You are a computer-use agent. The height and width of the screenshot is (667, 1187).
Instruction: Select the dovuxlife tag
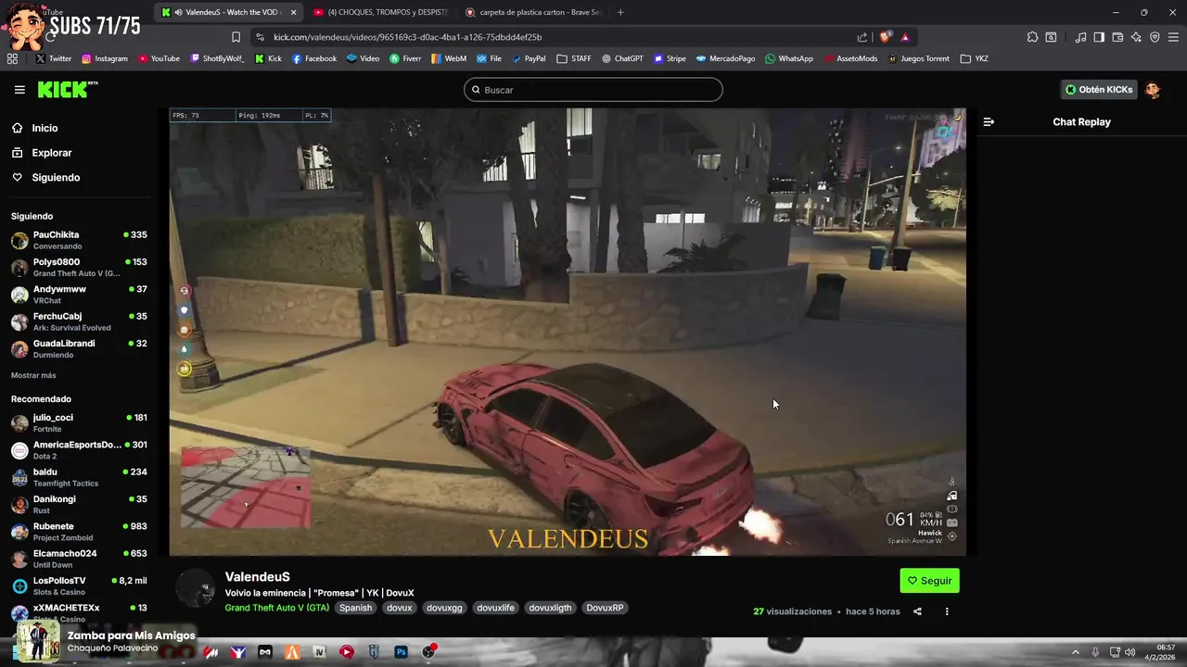click(495, 608)
